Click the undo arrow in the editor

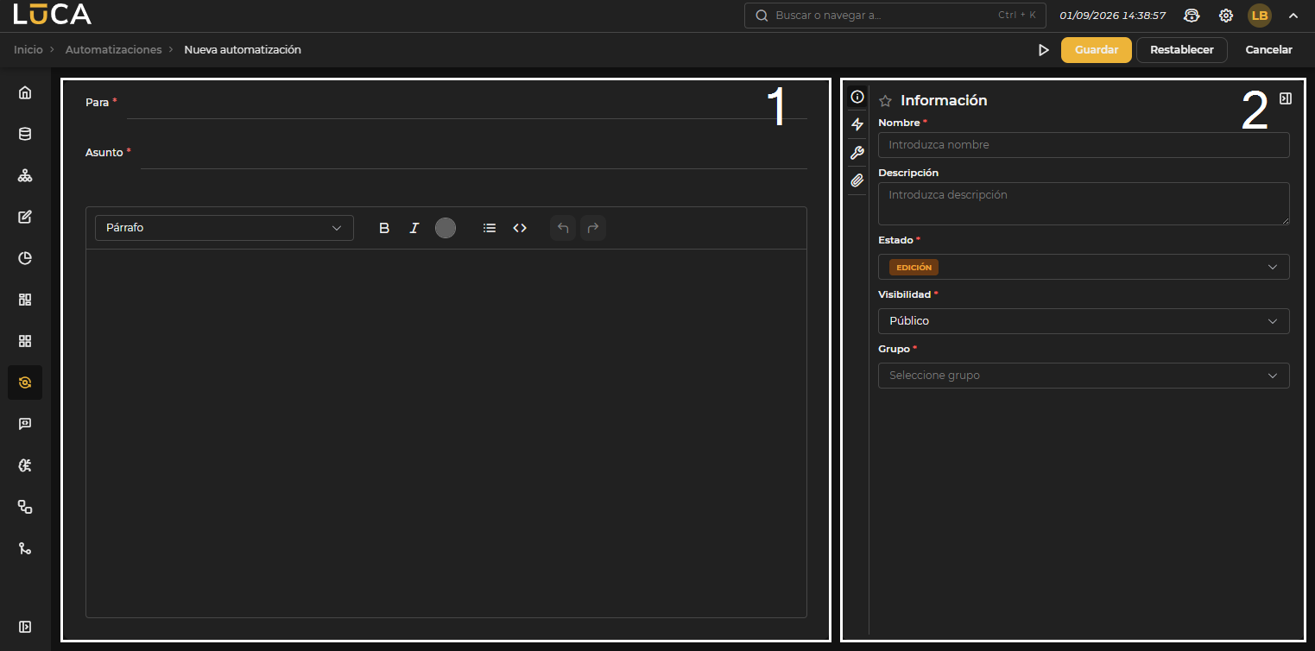pyautogui.click(x=563, y=228)
